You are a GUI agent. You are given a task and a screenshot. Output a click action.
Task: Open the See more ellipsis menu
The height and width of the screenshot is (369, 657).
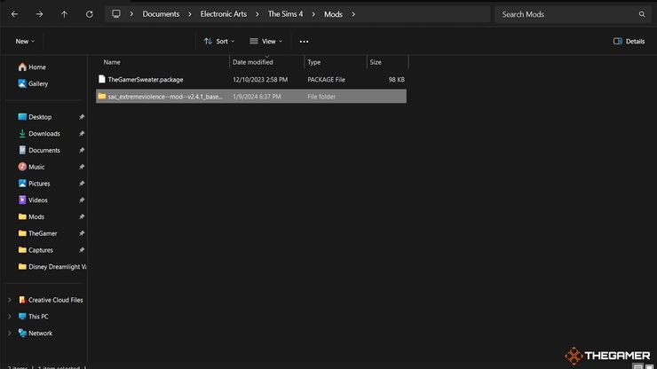(x=305, y=42)
